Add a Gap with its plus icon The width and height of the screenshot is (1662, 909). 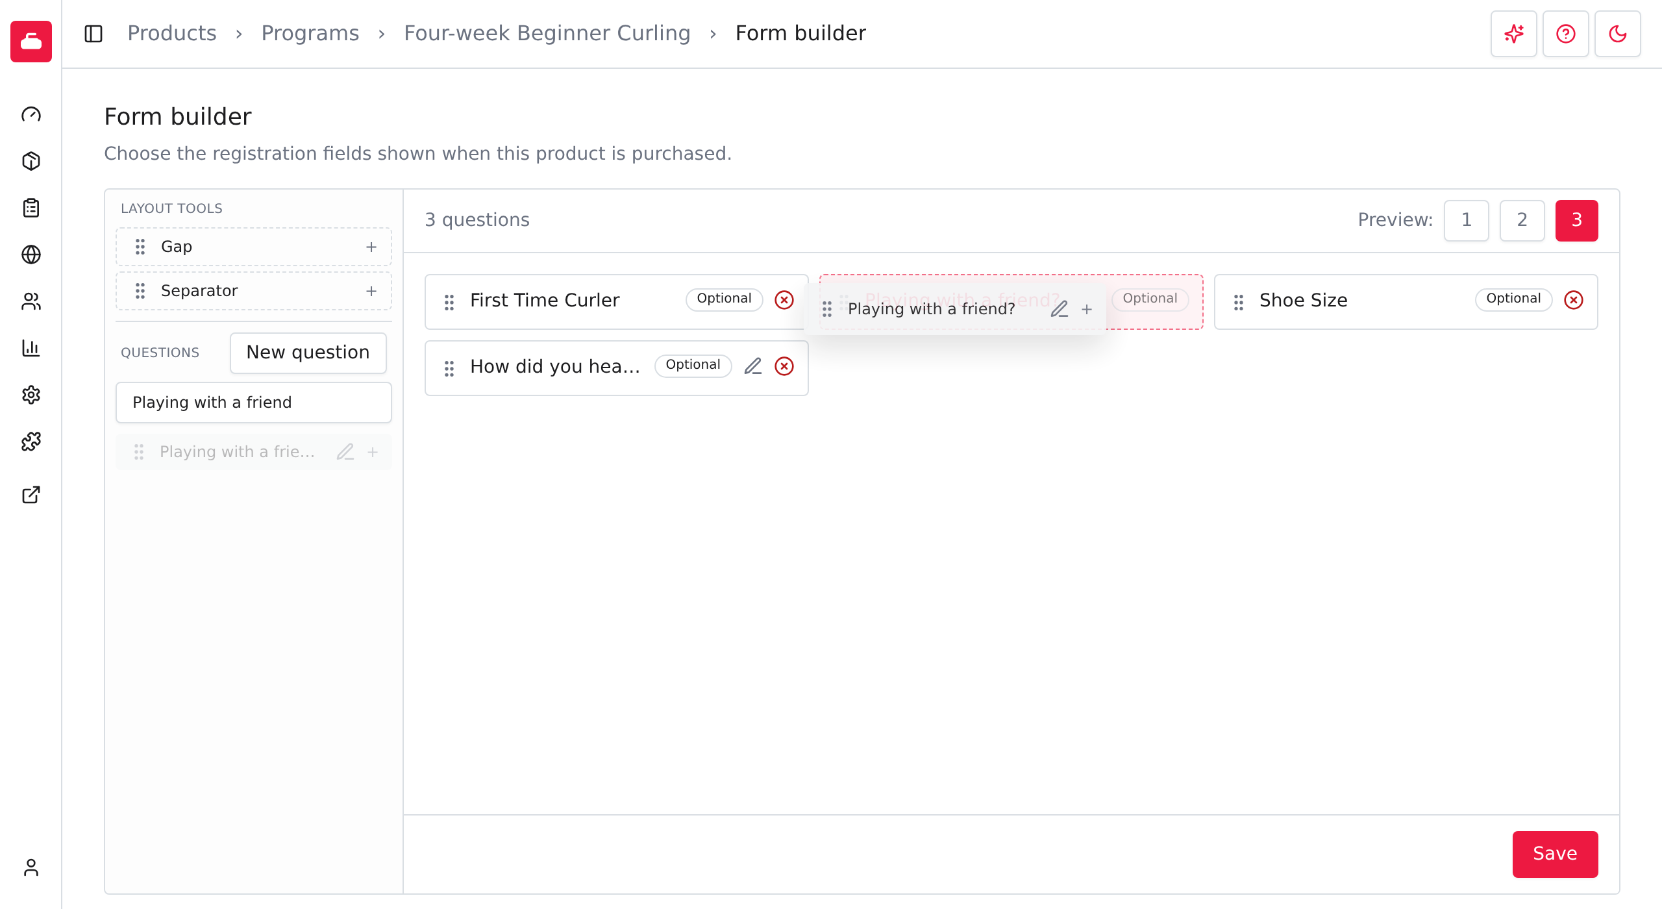click(371, 247)
